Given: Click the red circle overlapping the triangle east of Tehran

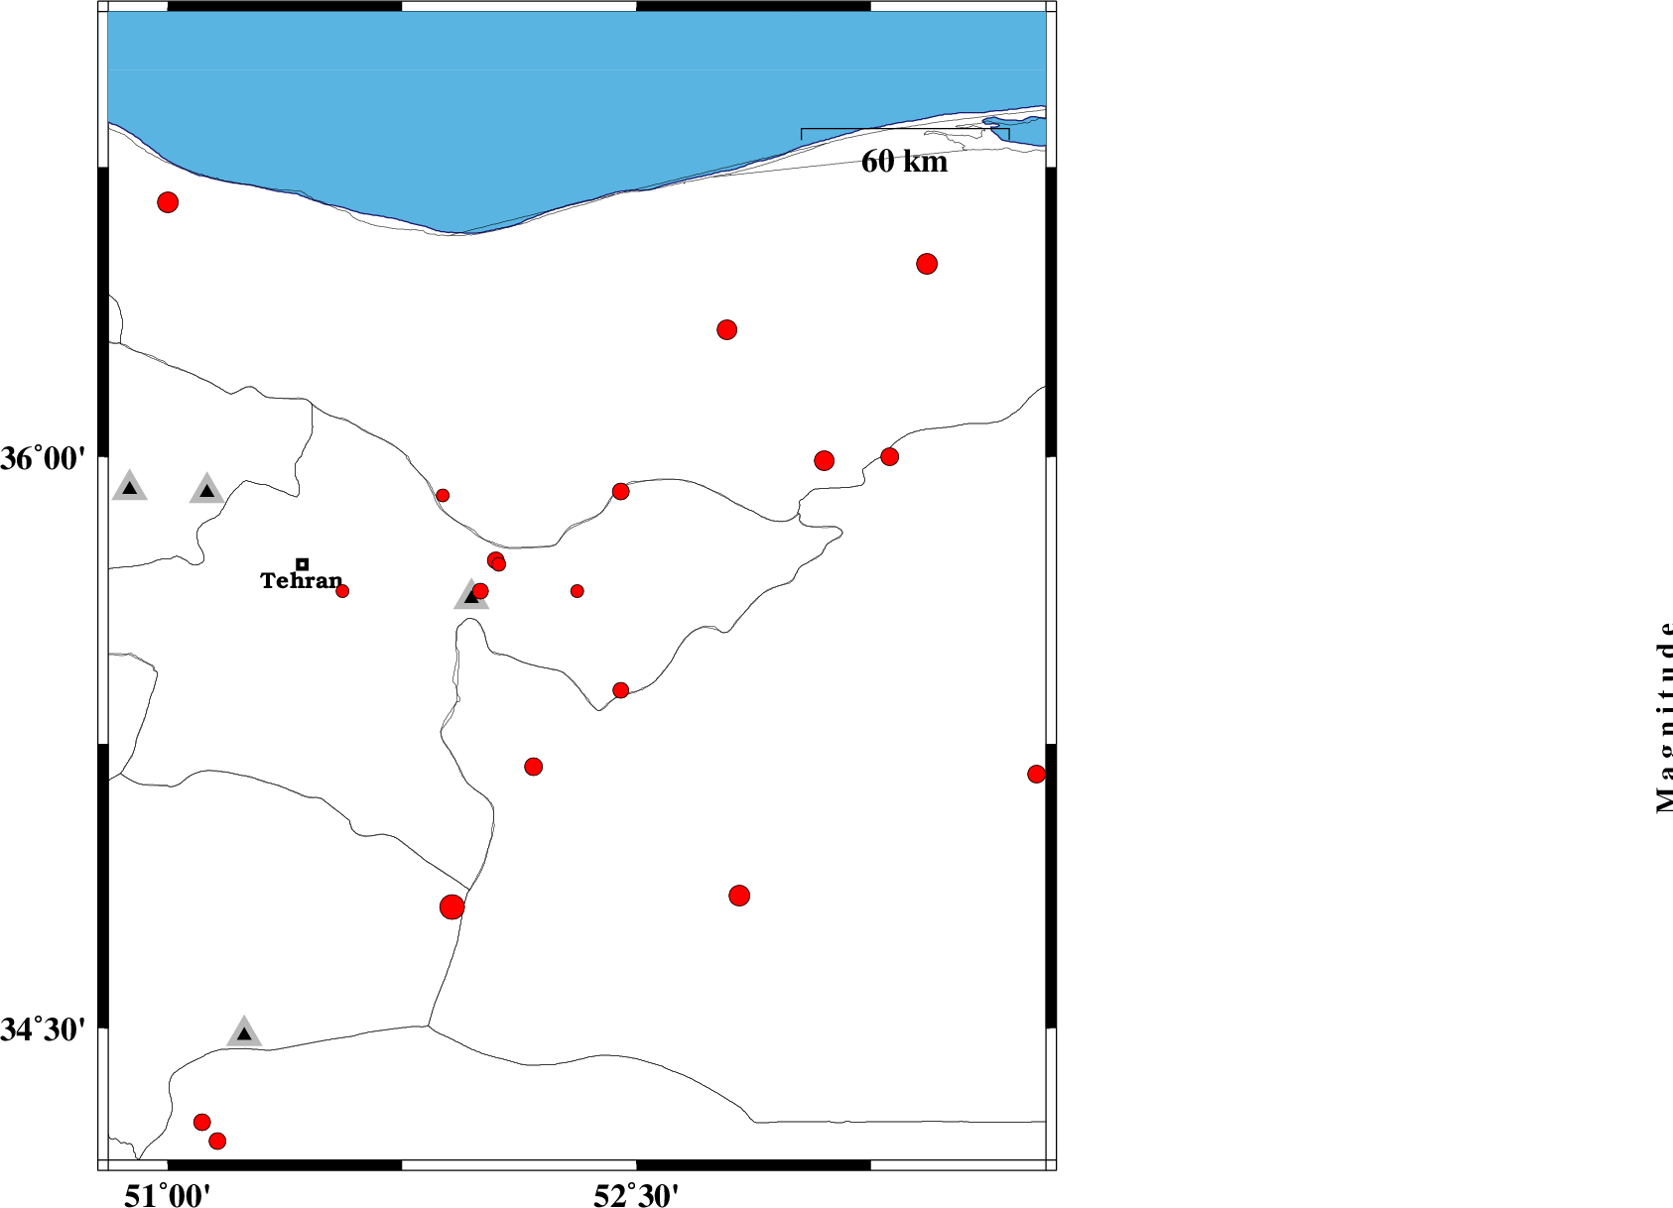Looking at the screenshot, I should pos(480,591).
